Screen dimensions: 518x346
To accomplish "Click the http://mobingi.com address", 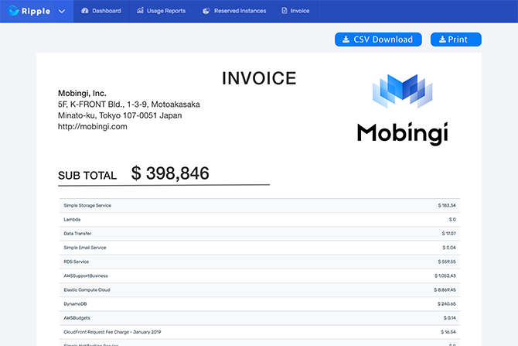I will pos(93,126).
